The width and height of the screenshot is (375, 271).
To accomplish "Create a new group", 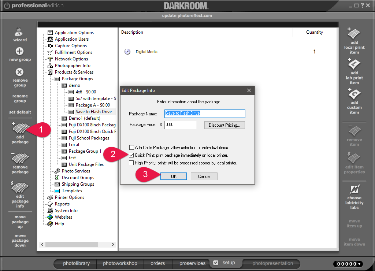I will click(20, 54).
